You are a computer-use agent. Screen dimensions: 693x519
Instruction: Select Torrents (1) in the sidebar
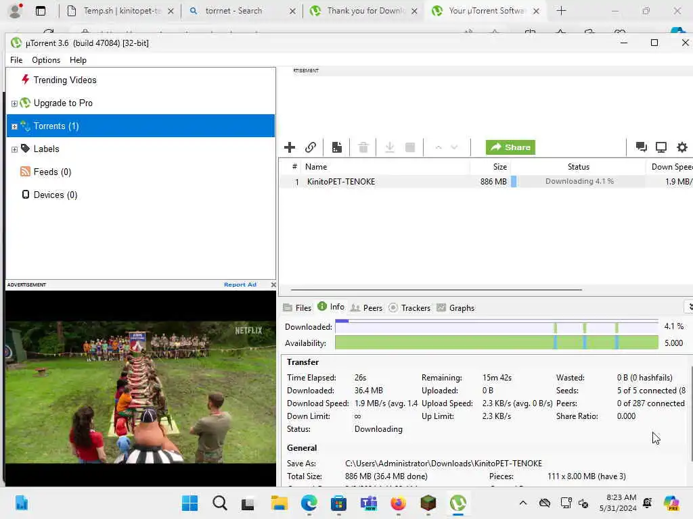pyautogui.click(x=141, y=126)
